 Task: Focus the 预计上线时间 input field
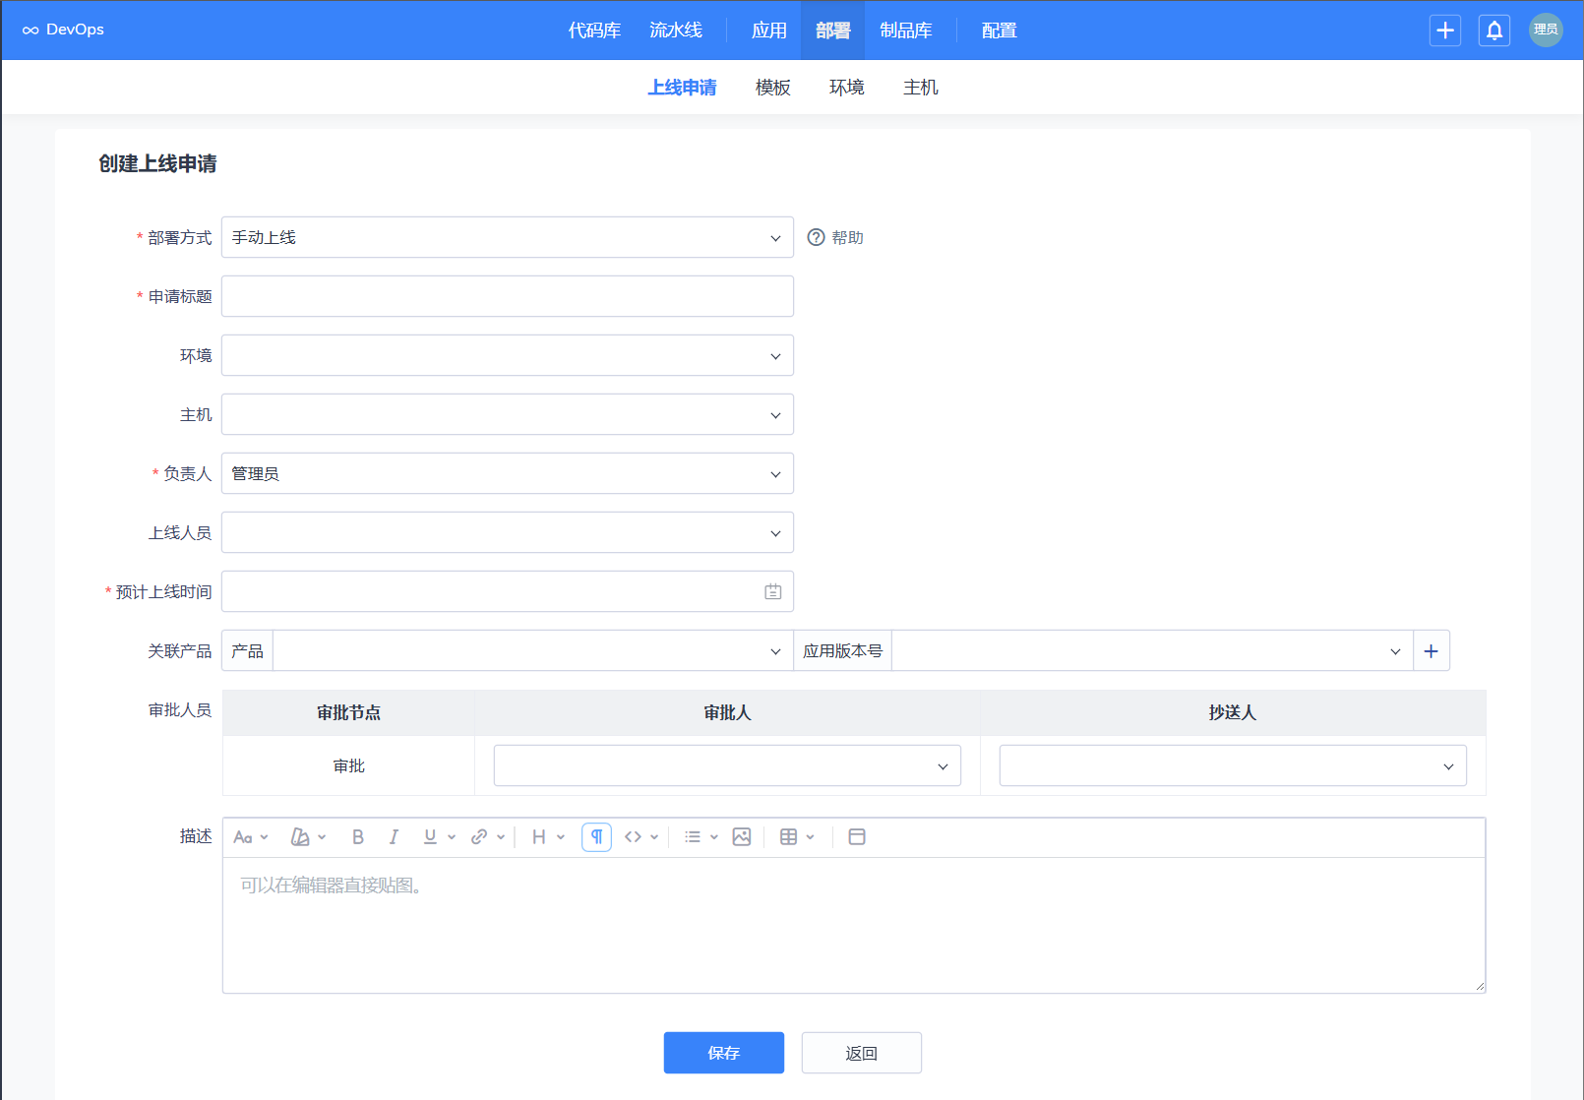point(508,591)
